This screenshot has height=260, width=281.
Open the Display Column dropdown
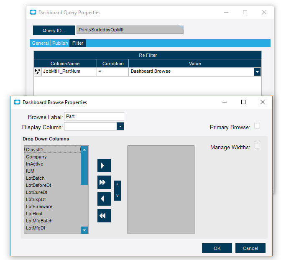pos(120,126)
